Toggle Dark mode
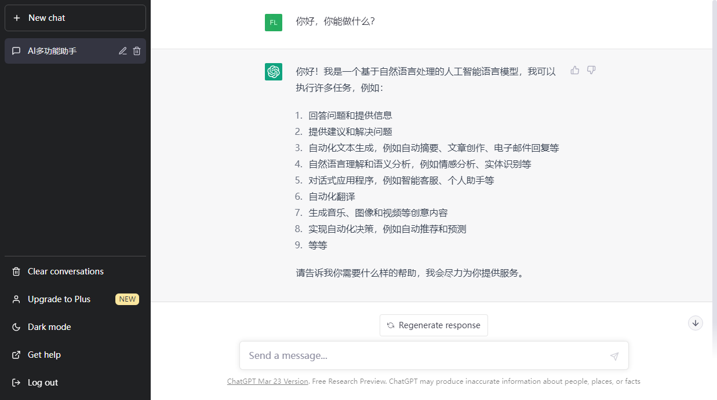Image resolution: width=717 pixels, height=400 pixels. 75,327
